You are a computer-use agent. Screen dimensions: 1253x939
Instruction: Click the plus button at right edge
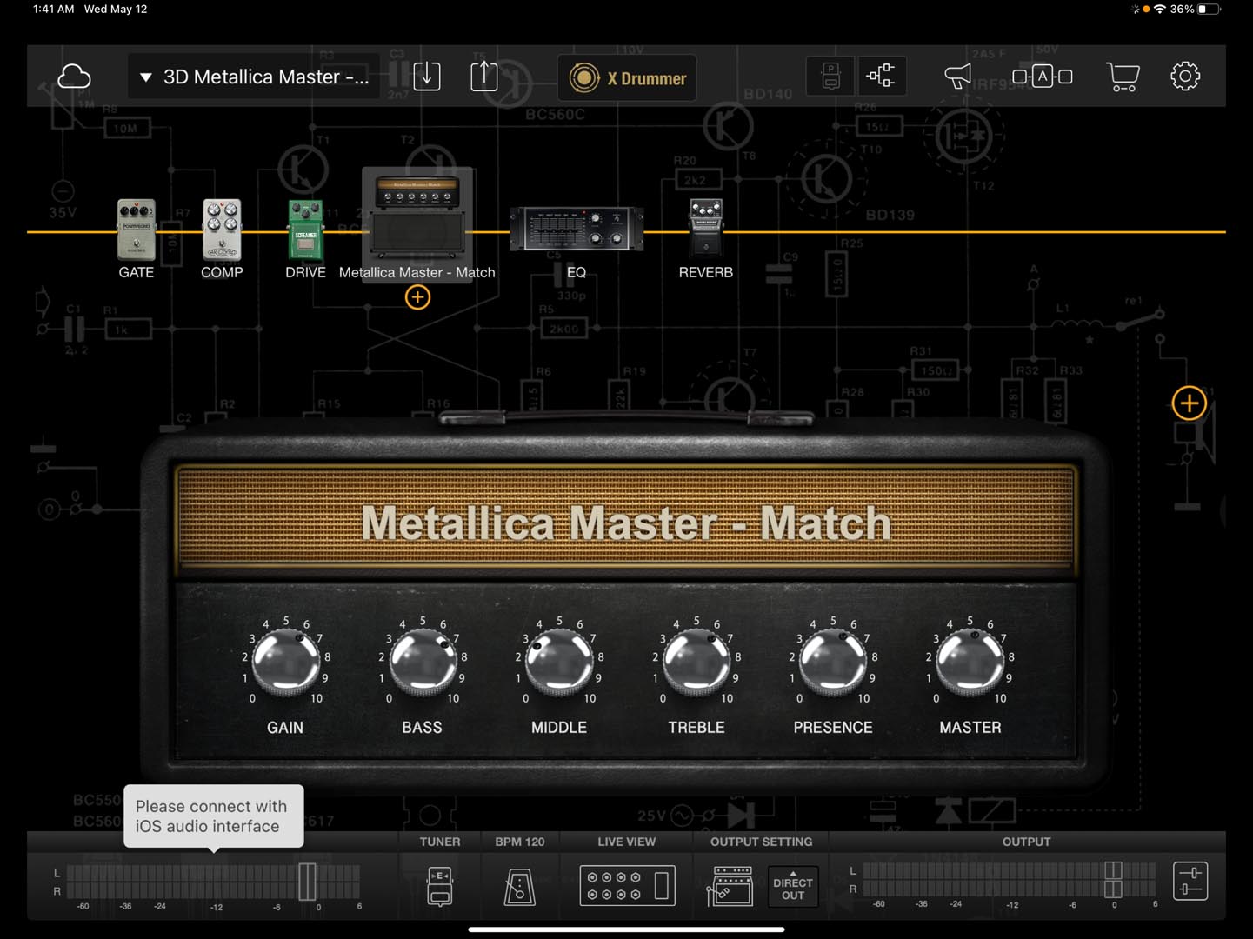1189,403
